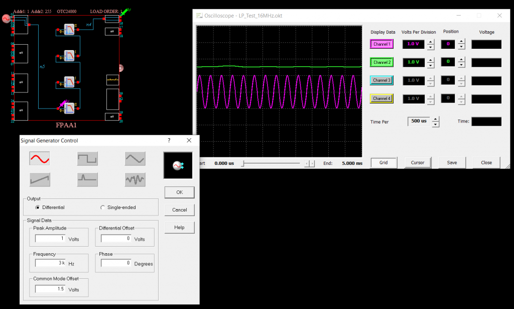Image resolution: width=514 pixels, height=309 pixels.
Task: Click the oscilloscope Cursor button
Action: [418, 162]
